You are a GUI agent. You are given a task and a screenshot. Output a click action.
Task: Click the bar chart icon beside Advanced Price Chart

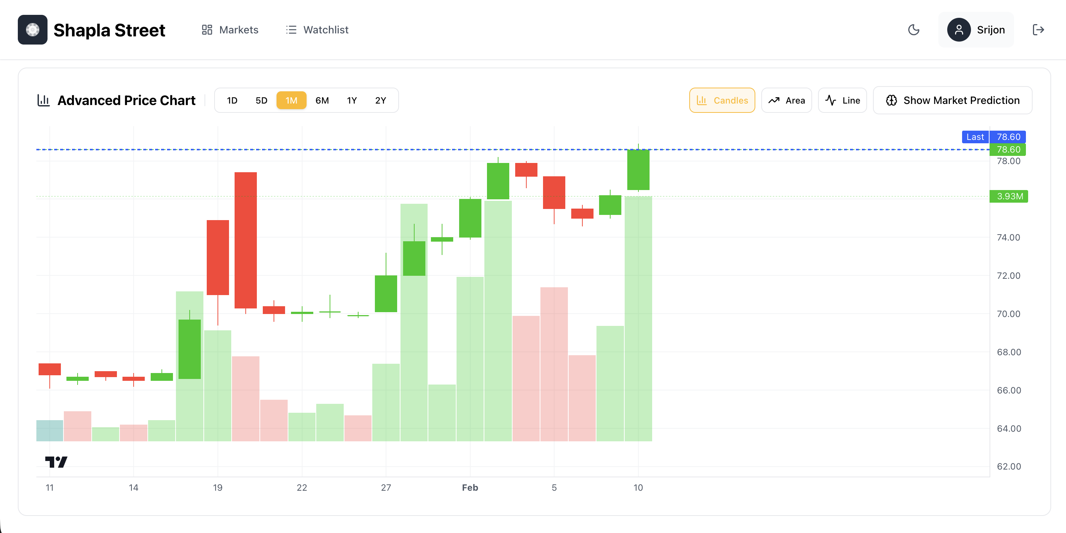click(43, 100)
